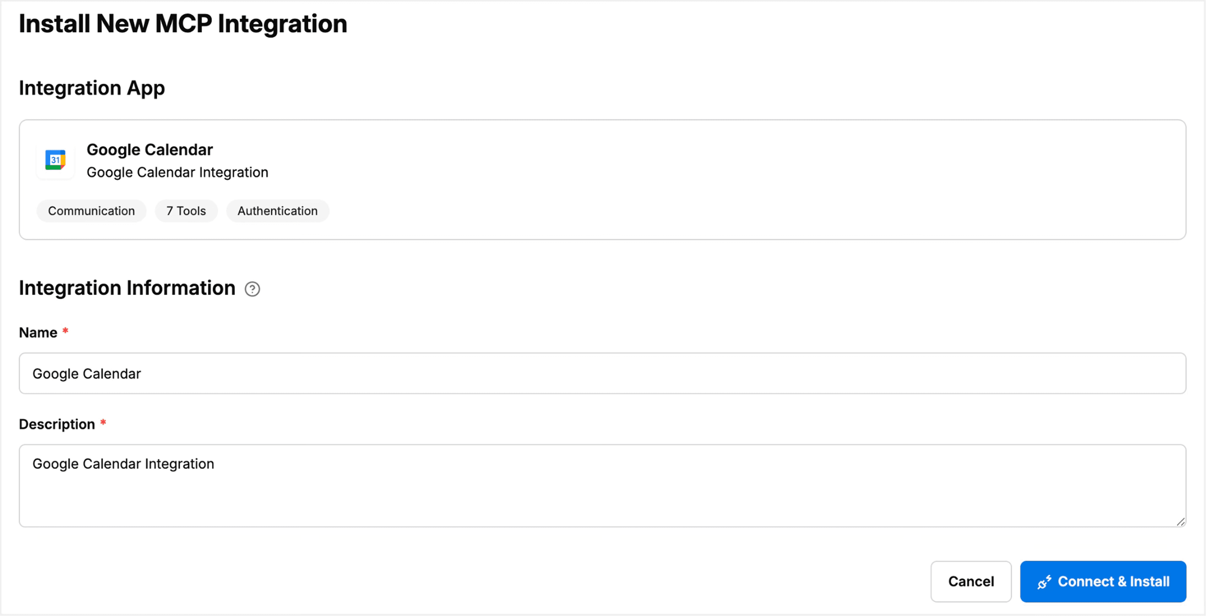Click the 7 Tools badge
The height and width of the screenshot is (616, 1206).
pyautogui.click(x=186, y=211)
